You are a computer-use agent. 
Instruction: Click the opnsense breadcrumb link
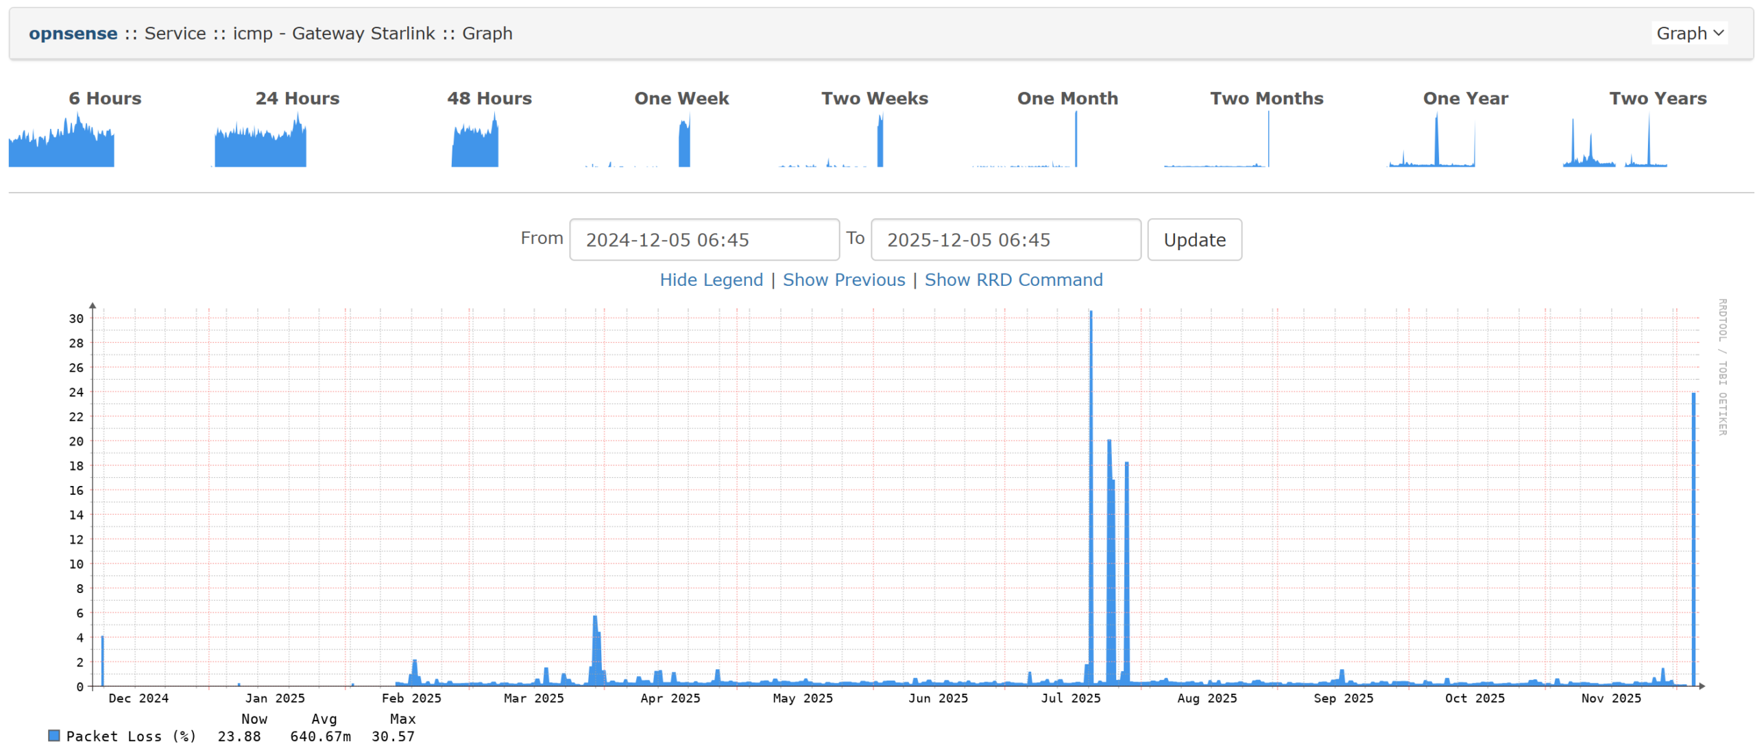pyautogui.click(x=73, y=33)
